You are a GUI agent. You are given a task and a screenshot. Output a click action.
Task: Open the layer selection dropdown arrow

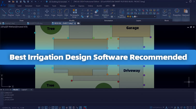pyautogui.click(x=155, y=17)
